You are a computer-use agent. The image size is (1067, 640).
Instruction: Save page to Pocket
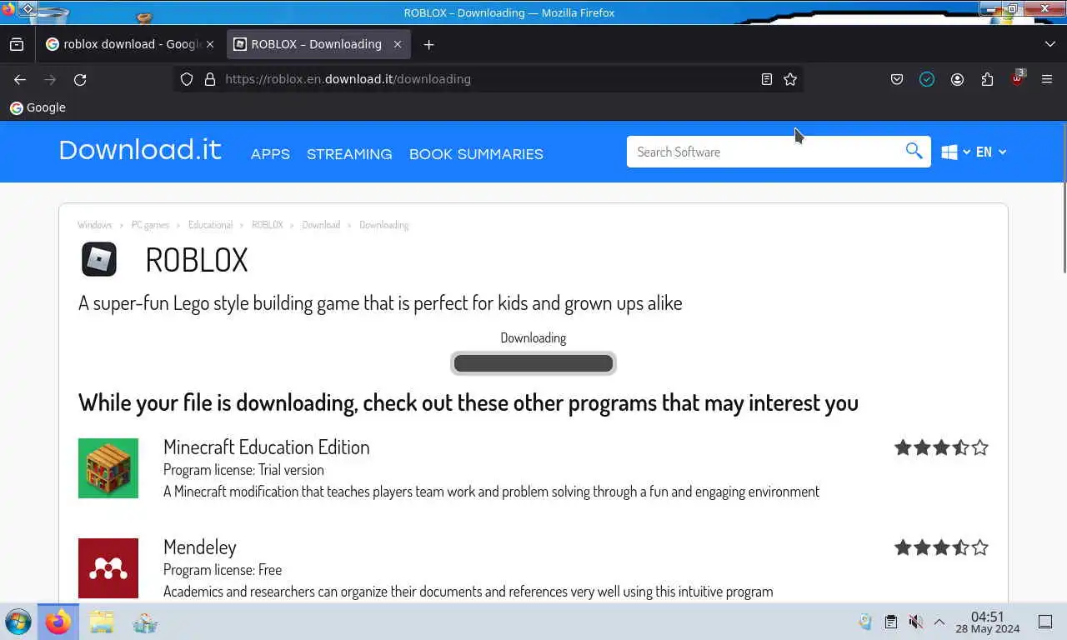point(897,79)
